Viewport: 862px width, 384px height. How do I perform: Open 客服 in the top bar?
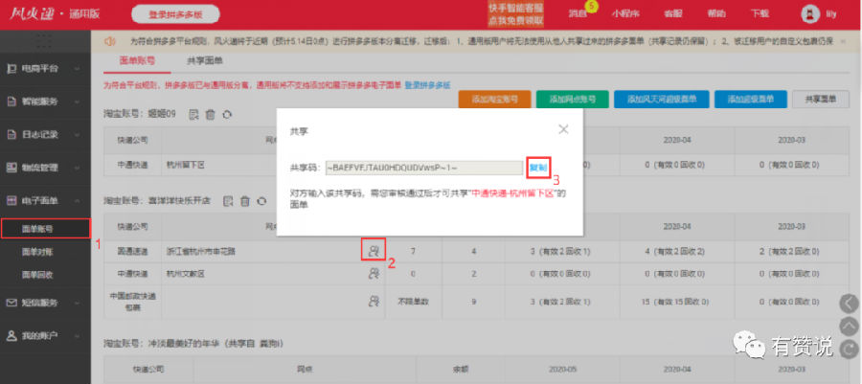673,14
